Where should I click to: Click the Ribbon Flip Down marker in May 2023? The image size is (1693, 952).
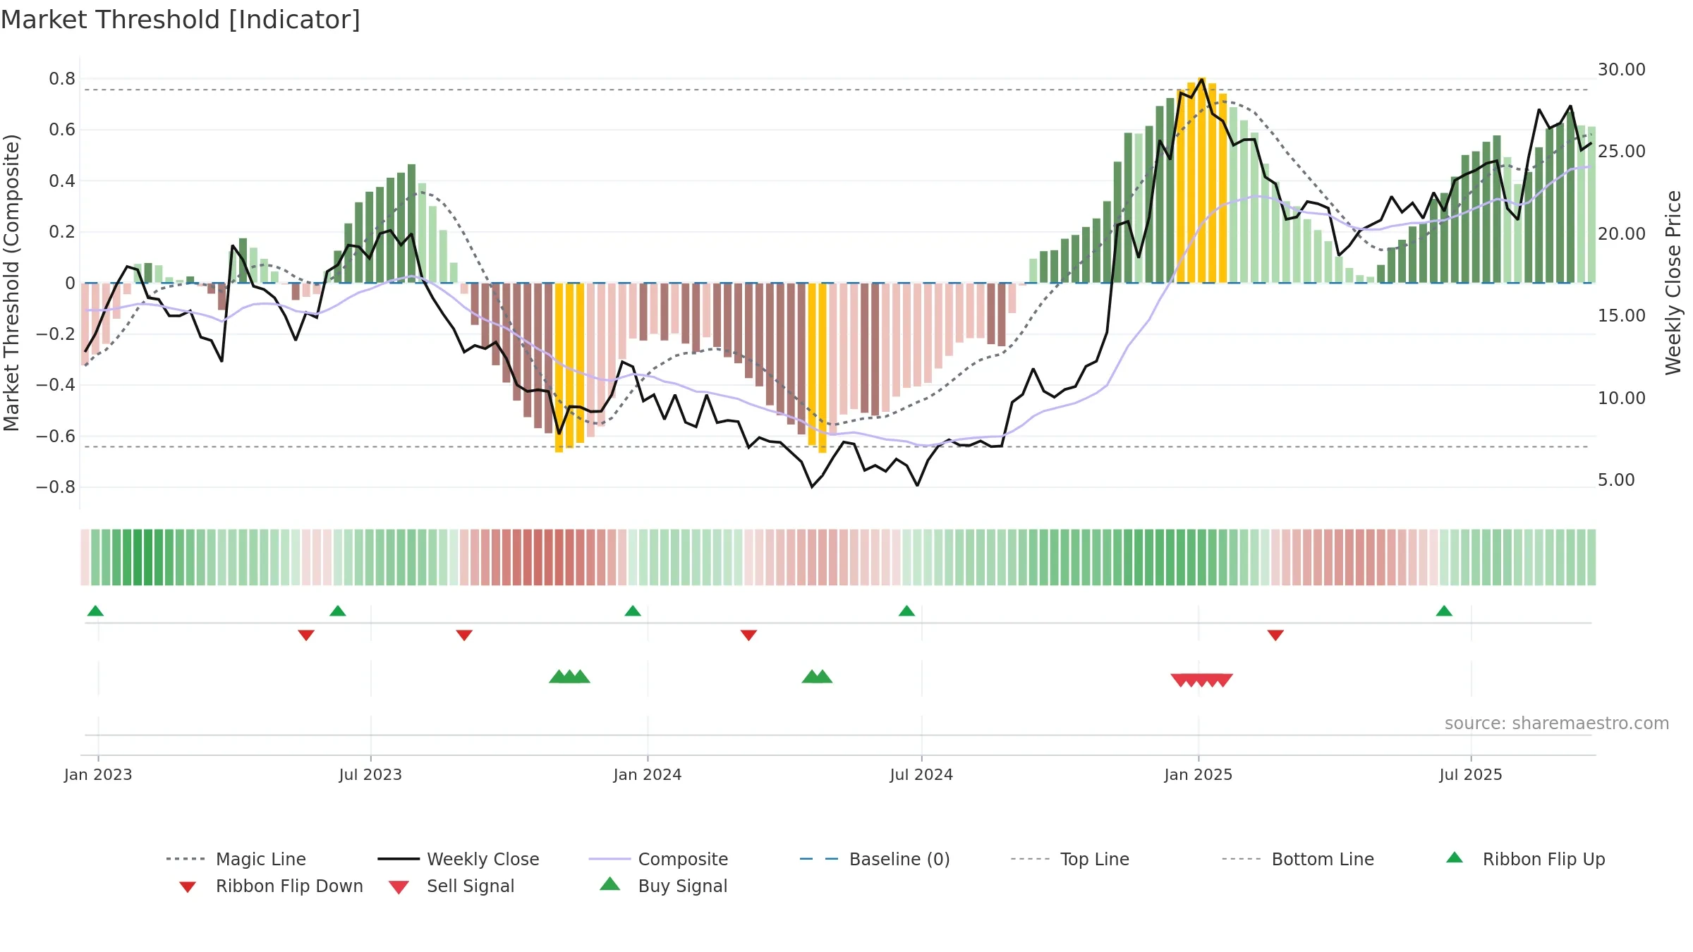[x=306, y=635]
